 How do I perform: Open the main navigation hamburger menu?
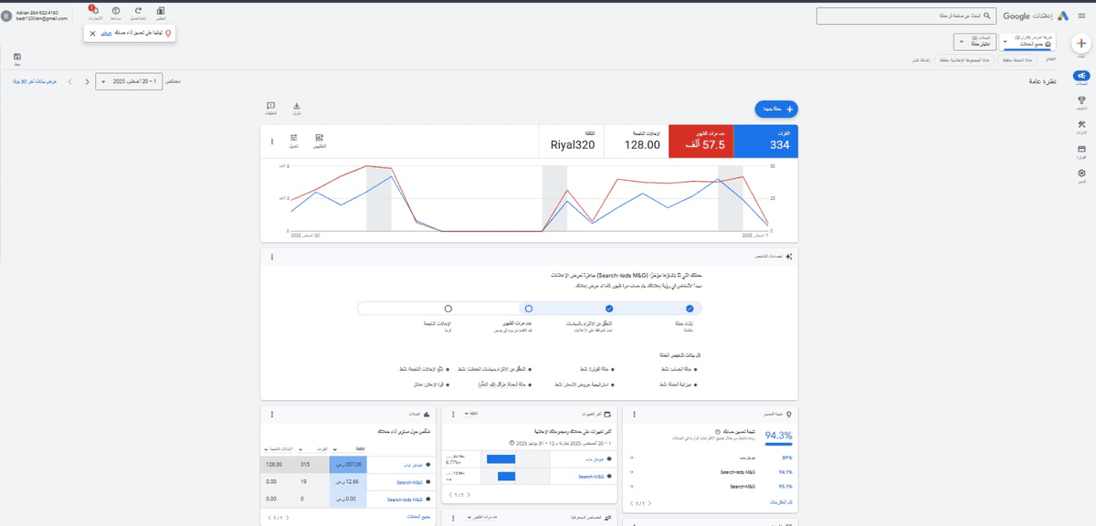[x=1082, y=16]
